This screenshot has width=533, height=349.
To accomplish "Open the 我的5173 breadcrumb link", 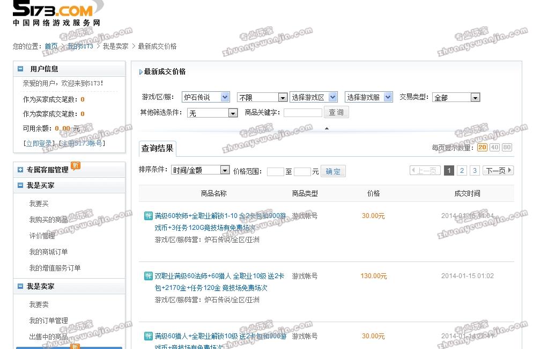I will (x=80, y=46).
